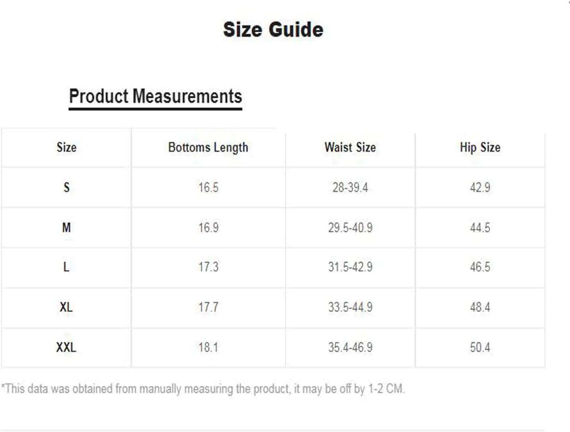570x432 pixels.
Task: Click the 16.5 bottoms length cell
Action: point(208,187)
